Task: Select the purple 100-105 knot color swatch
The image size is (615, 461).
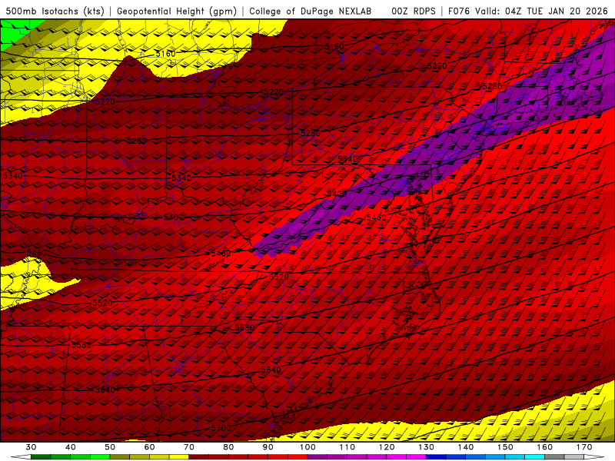Action: [x=317, y=457]
